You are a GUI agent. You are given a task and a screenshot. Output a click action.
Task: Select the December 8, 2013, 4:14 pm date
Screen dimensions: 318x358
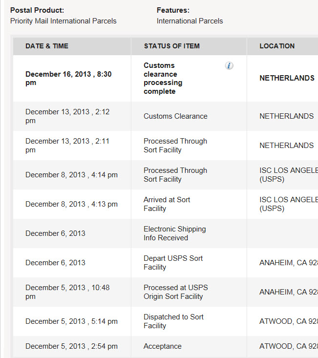pos(71,175)
